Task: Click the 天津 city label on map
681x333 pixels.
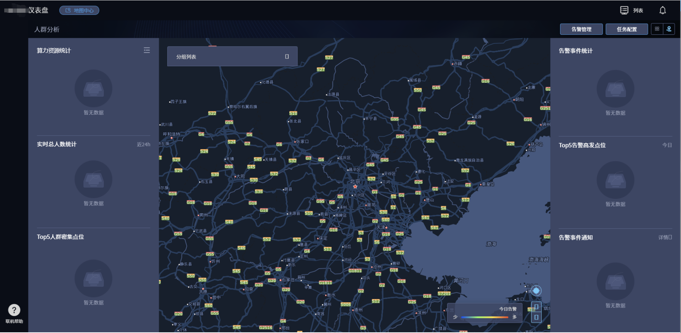Action: click(x=381, y=227)
